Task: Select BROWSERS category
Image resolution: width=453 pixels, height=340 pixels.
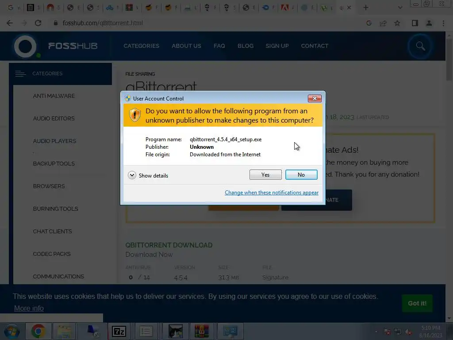Action: (49, 186)
